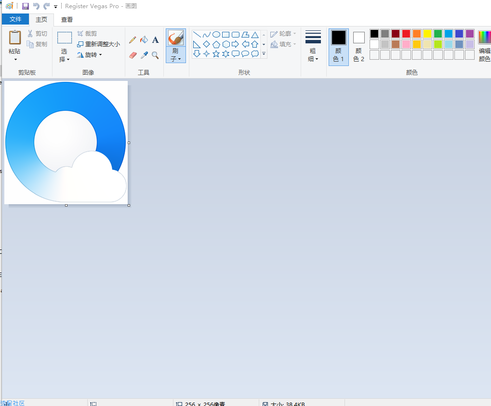Select the Eraser tool
Screen dimensions: 491x406
133,55
